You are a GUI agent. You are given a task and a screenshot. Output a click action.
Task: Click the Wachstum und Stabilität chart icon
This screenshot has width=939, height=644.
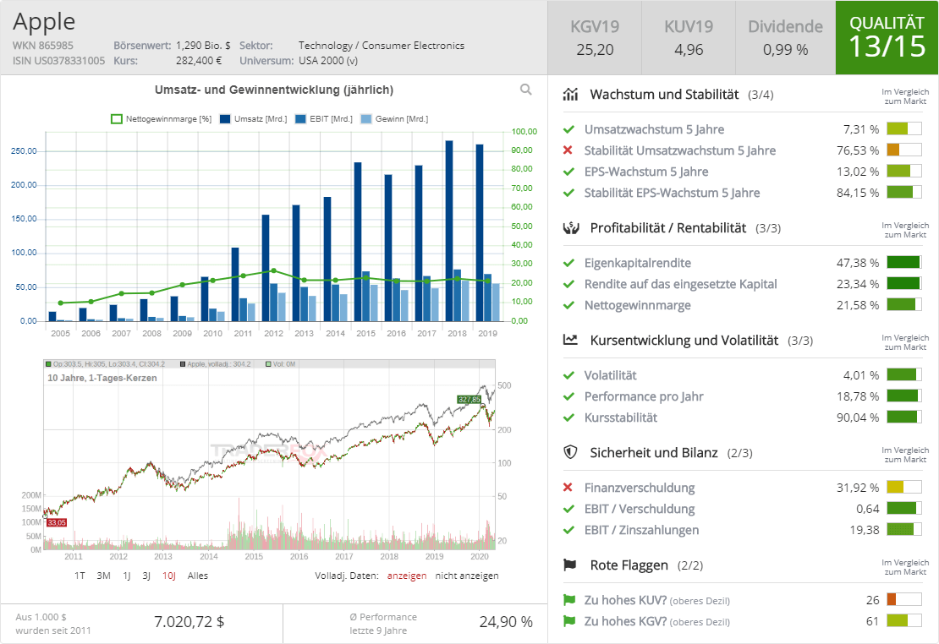(x=571, y=94)
